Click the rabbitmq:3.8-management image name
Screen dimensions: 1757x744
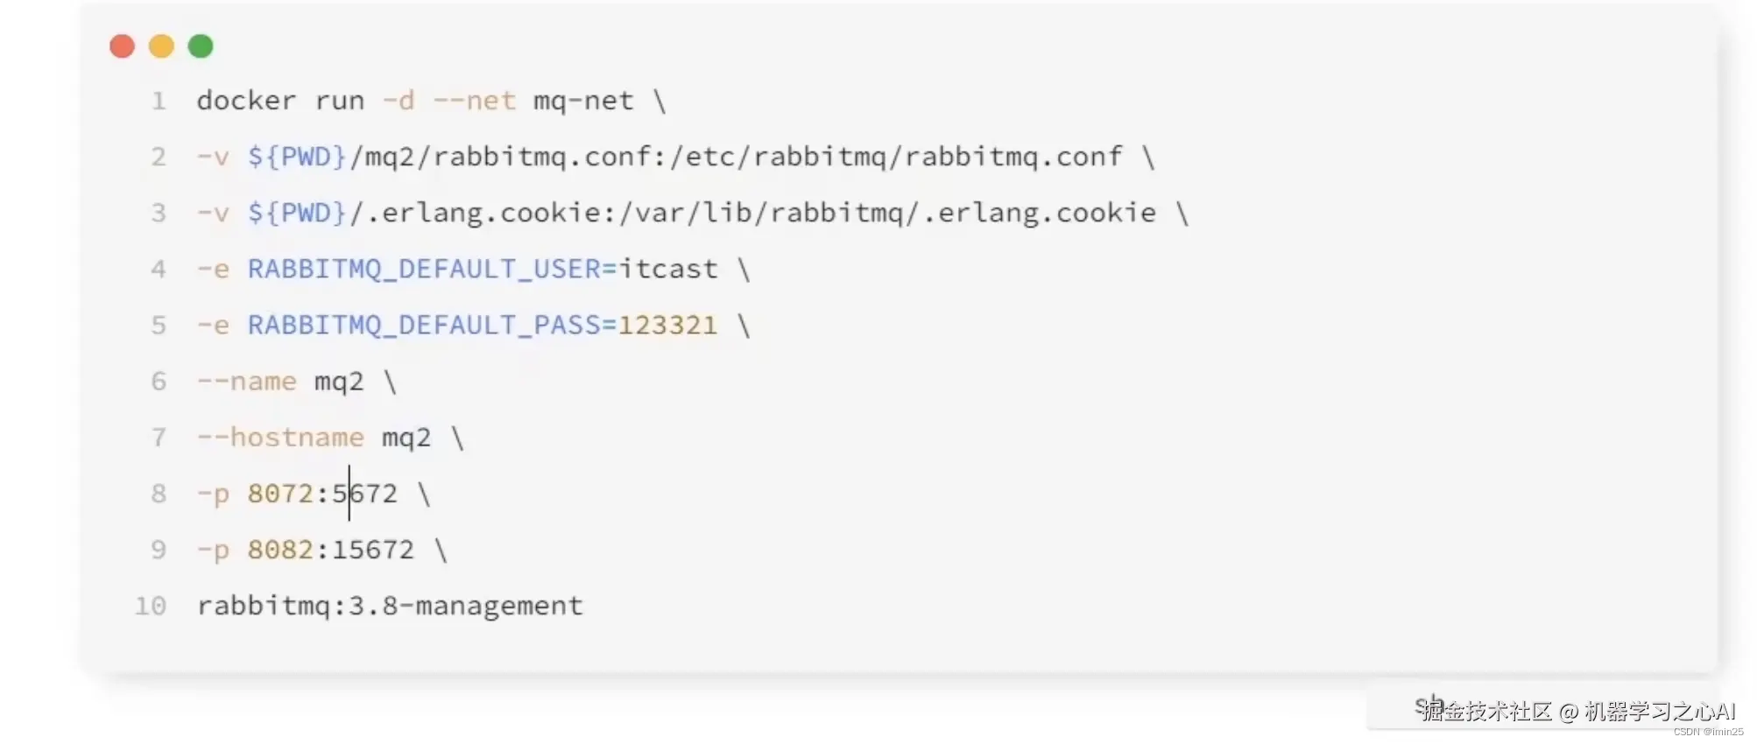(390, 606)
